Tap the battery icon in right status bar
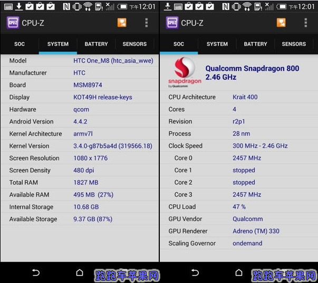 coord(281,7)
